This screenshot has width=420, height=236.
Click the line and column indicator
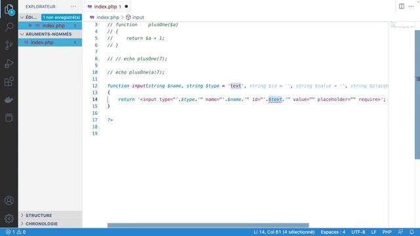point(284,232)
